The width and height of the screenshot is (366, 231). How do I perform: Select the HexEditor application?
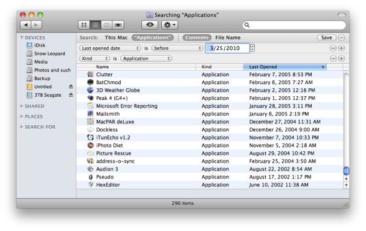click(x=210, y=185)
